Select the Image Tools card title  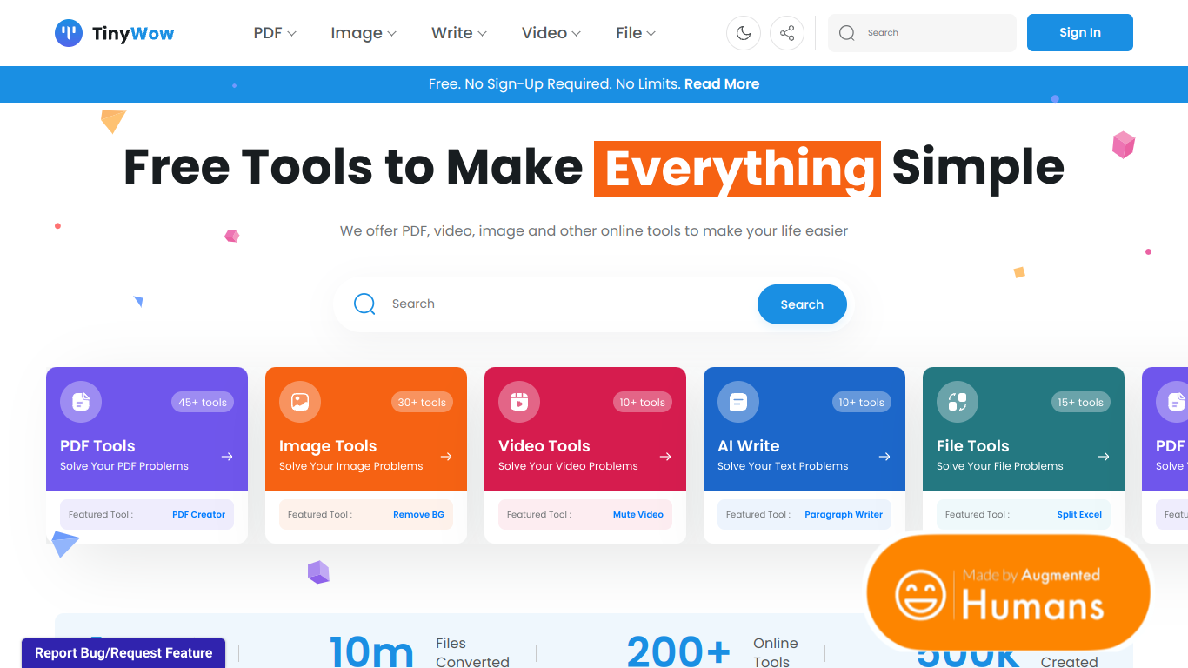328,446
